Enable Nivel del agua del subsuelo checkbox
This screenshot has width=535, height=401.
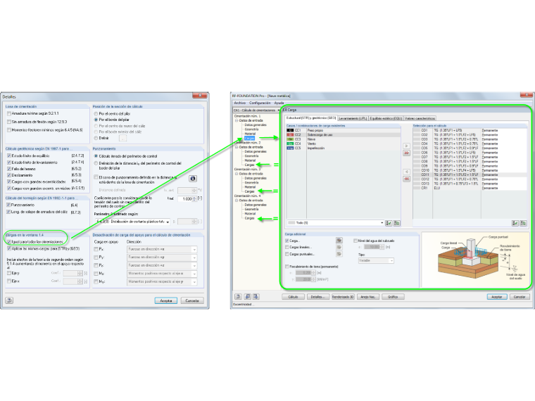point(355,241)
